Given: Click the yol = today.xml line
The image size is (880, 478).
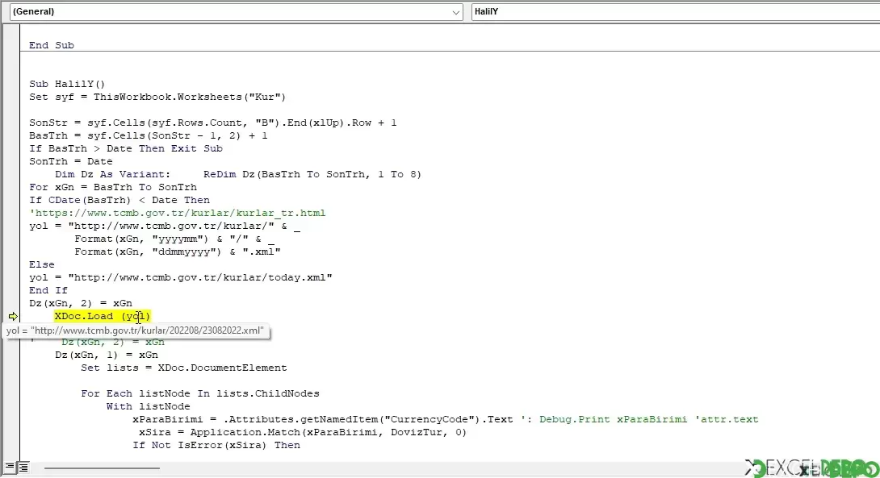Looking at the screenshot, I should point(181,277).
